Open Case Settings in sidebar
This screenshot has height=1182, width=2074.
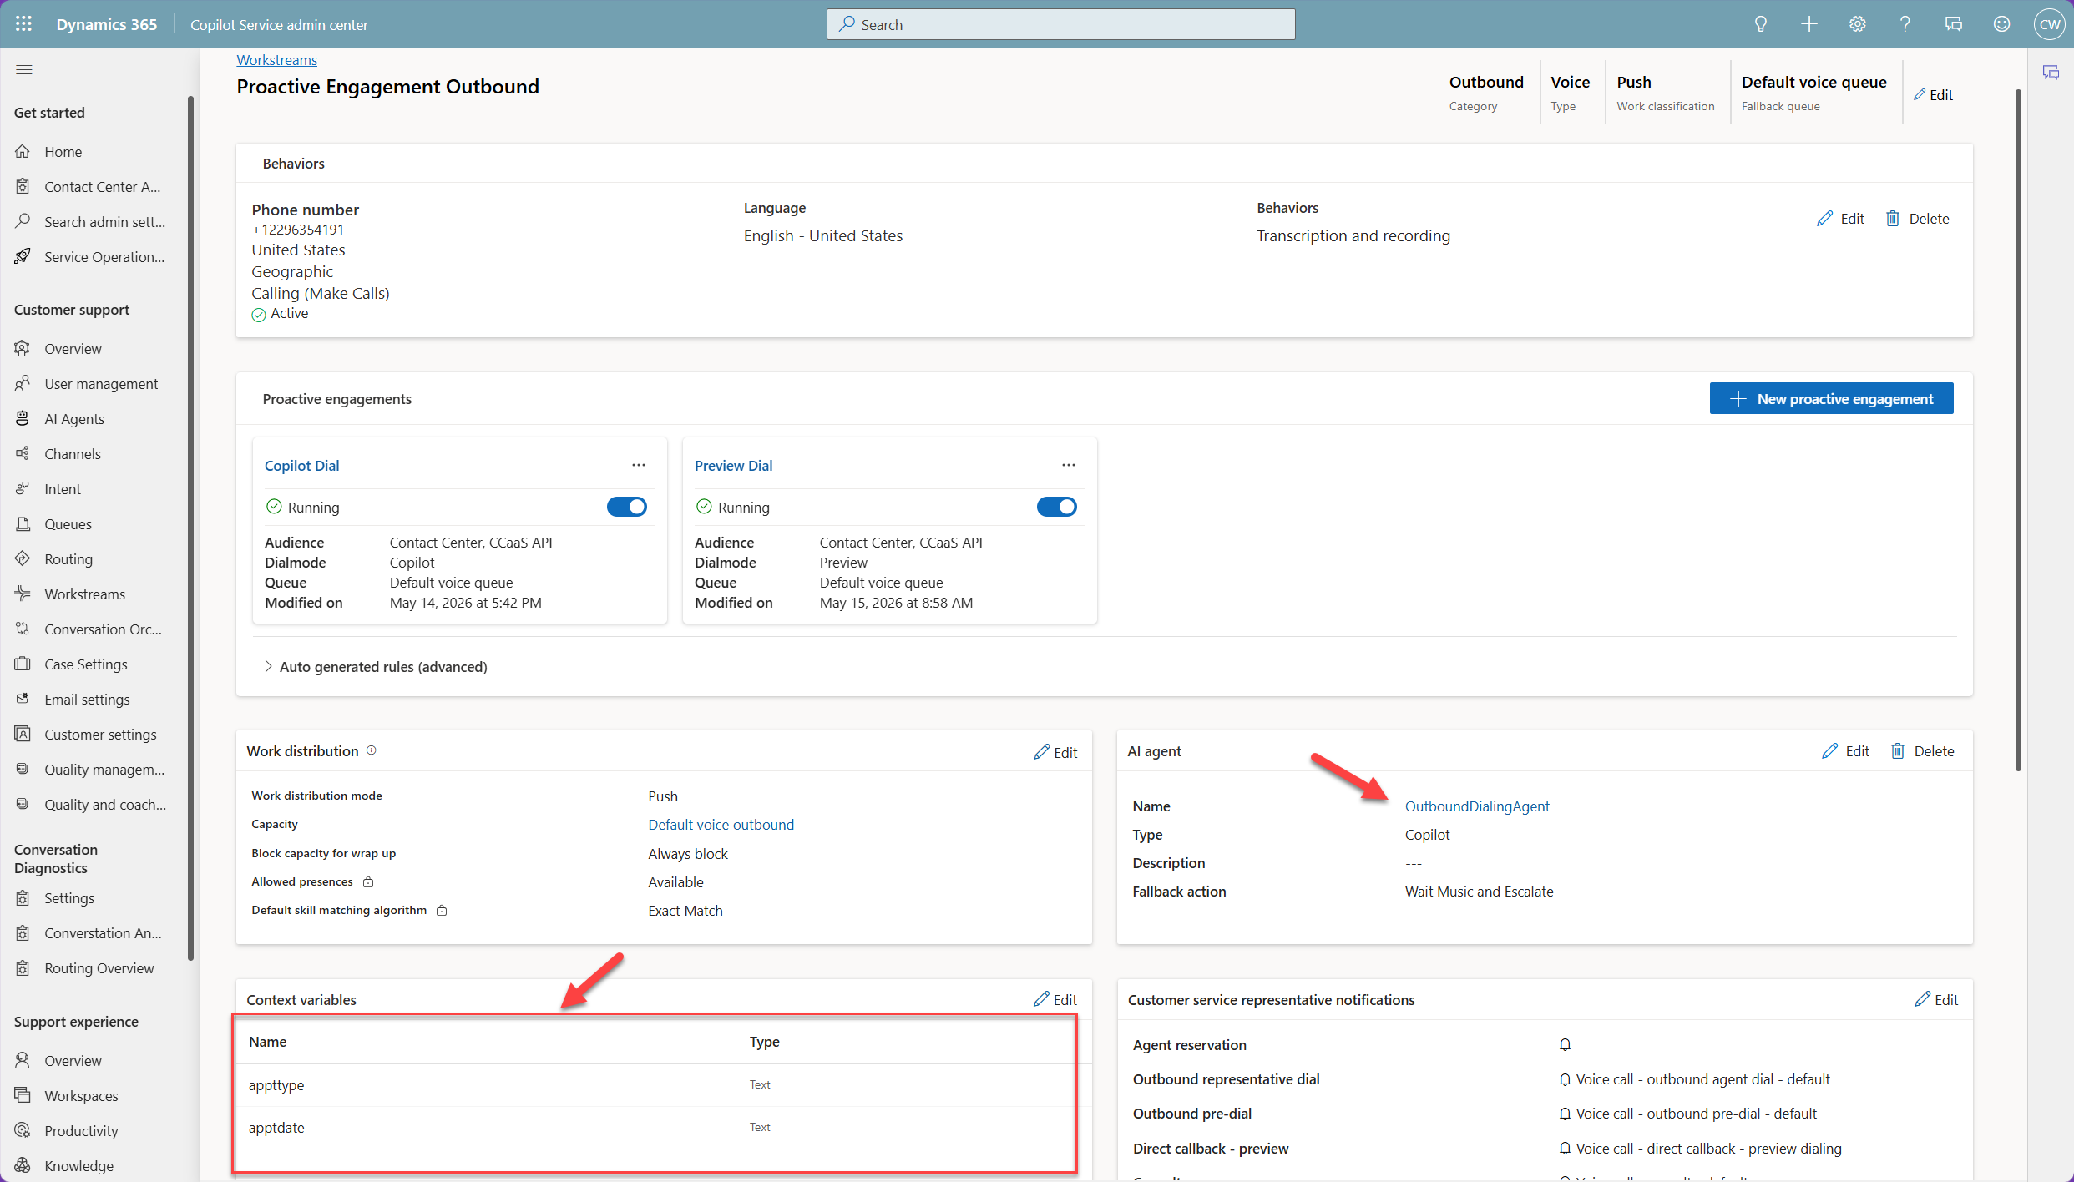click(x=86, y=664)
